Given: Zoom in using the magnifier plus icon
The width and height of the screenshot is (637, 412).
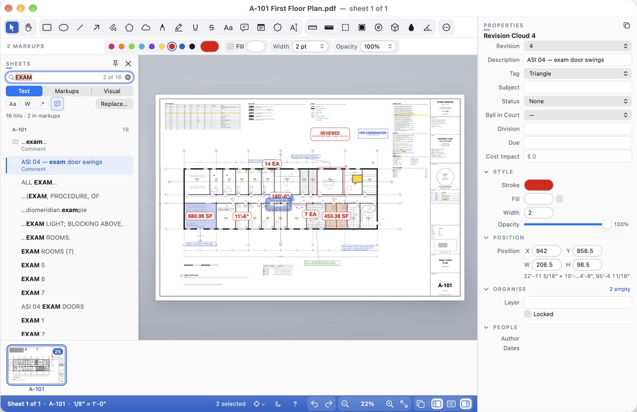Looking at the screenshot, I should tap(390, 404).
